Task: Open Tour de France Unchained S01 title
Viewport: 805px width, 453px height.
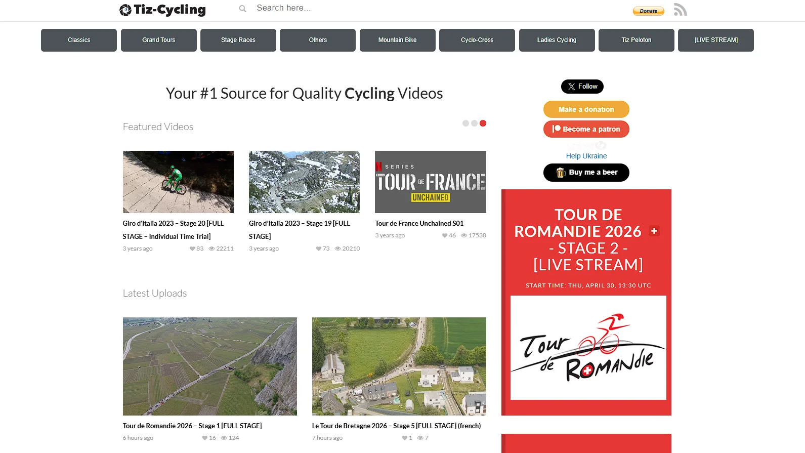Action: (419, 223)
